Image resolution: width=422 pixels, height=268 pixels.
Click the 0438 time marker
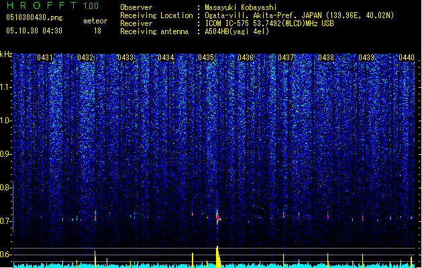(x=326, y=58)
